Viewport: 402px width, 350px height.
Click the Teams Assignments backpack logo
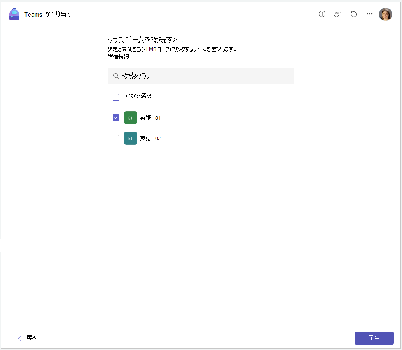(14, 14)
